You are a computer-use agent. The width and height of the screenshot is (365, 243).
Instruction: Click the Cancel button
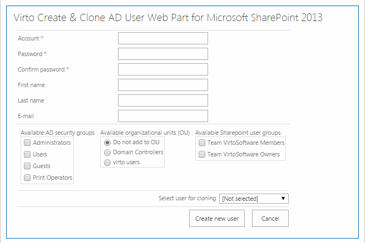tap(270, 219)
